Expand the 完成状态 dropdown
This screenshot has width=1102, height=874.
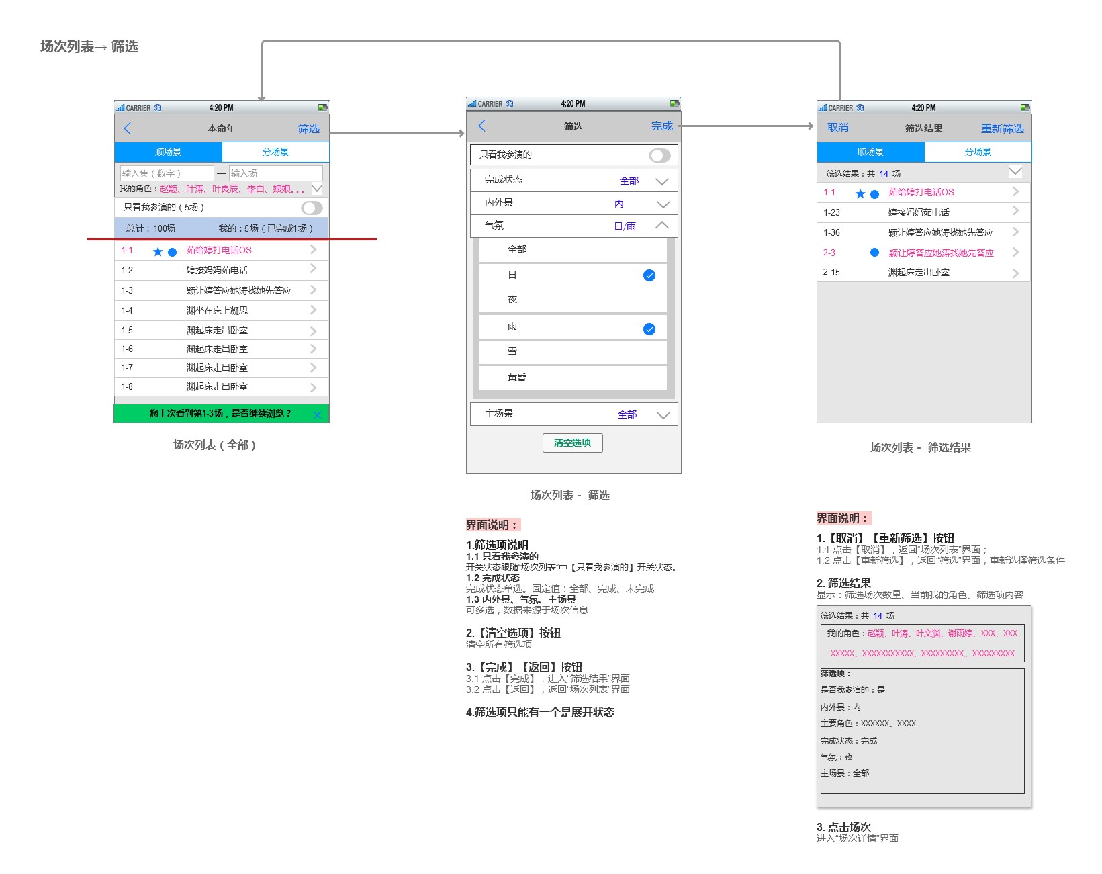[661, 181]
